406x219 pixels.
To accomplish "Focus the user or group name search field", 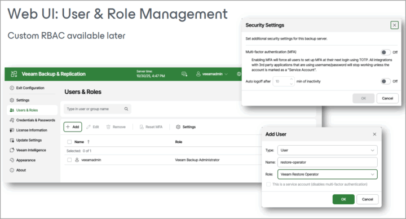I will point(98,109).
